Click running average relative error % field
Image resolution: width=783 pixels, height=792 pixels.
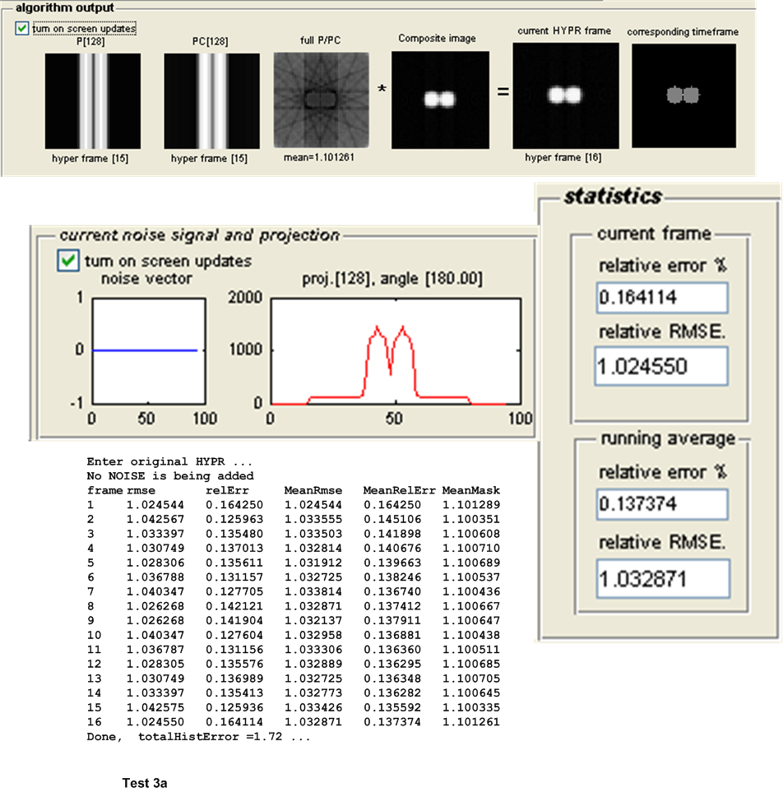click(662, 504)
